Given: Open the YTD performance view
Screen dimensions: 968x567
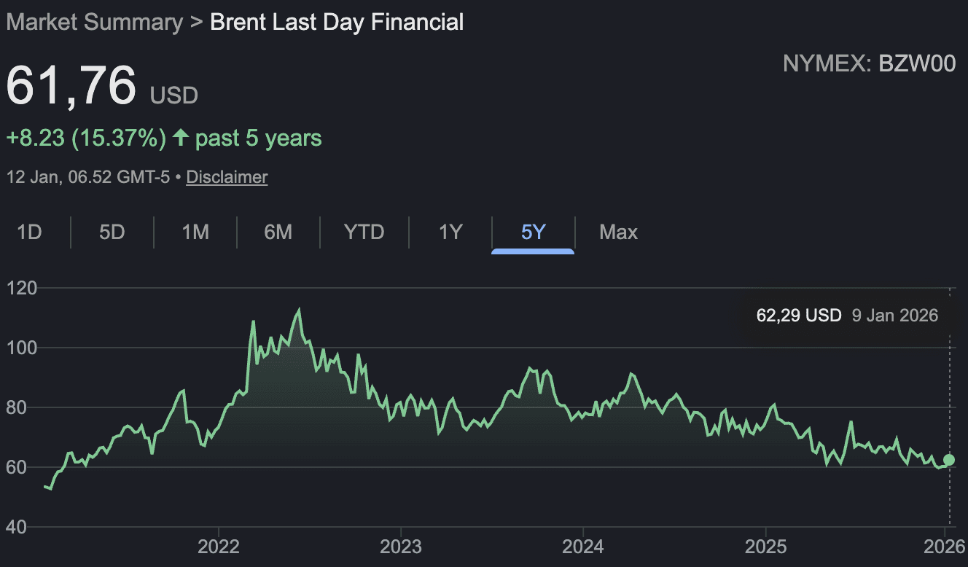Looking at the screenshot, I should tap(363, 232).
